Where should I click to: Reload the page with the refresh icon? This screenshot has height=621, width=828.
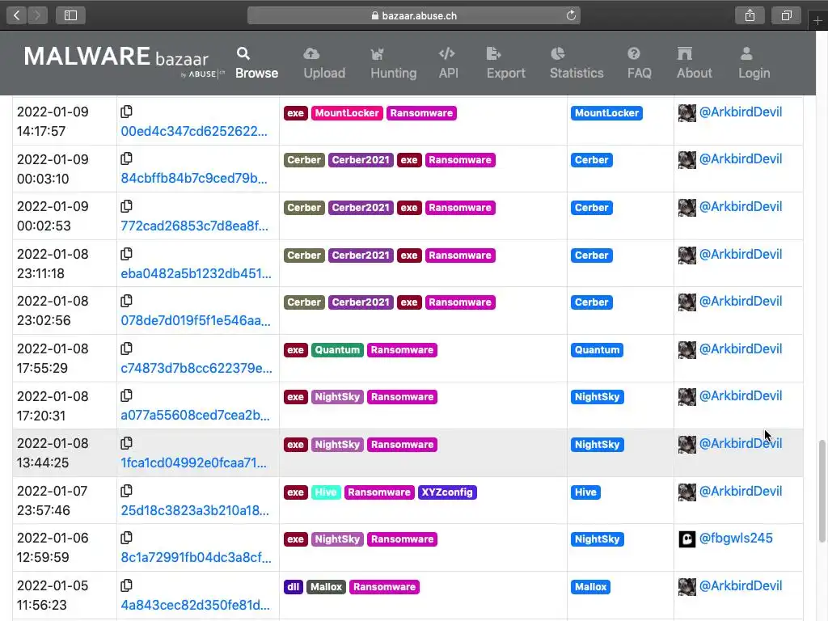571,15
